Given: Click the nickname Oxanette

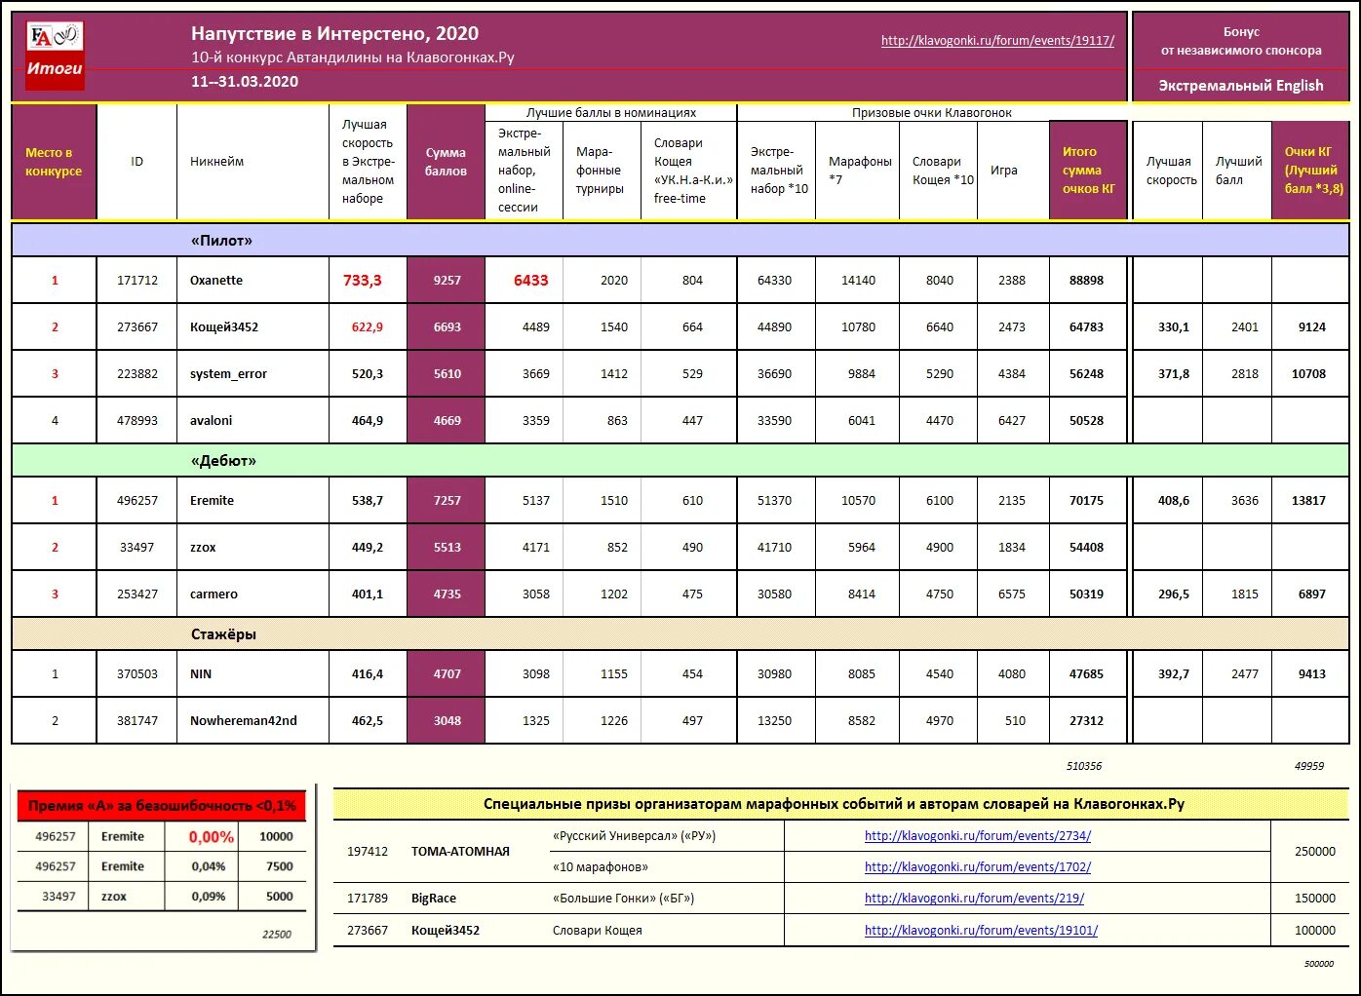Looking at the screenshot, I should [216, 281].
